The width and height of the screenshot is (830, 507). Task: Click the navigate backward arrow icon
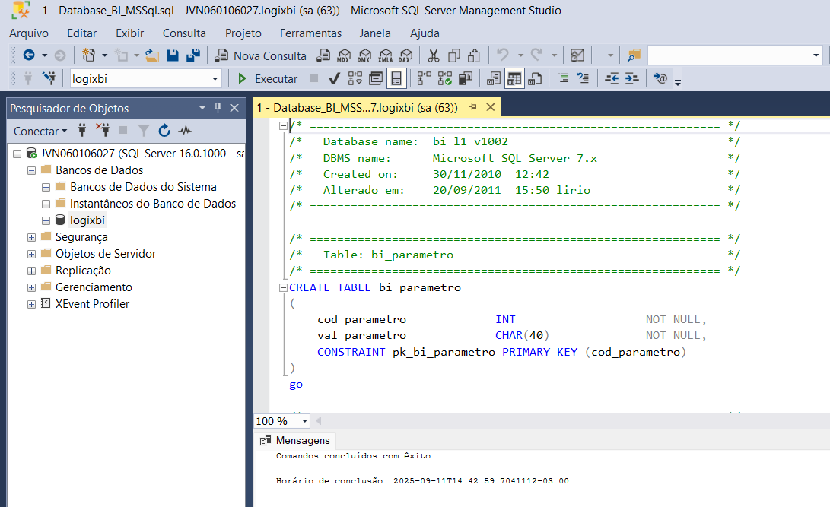click(x=29, y=55)
